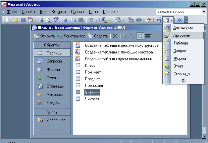The width and height of the screenshot is (208, 143).
Task: Choose Страница from the New Object menu
Action: pyautogui.click(x=183, y=74)
